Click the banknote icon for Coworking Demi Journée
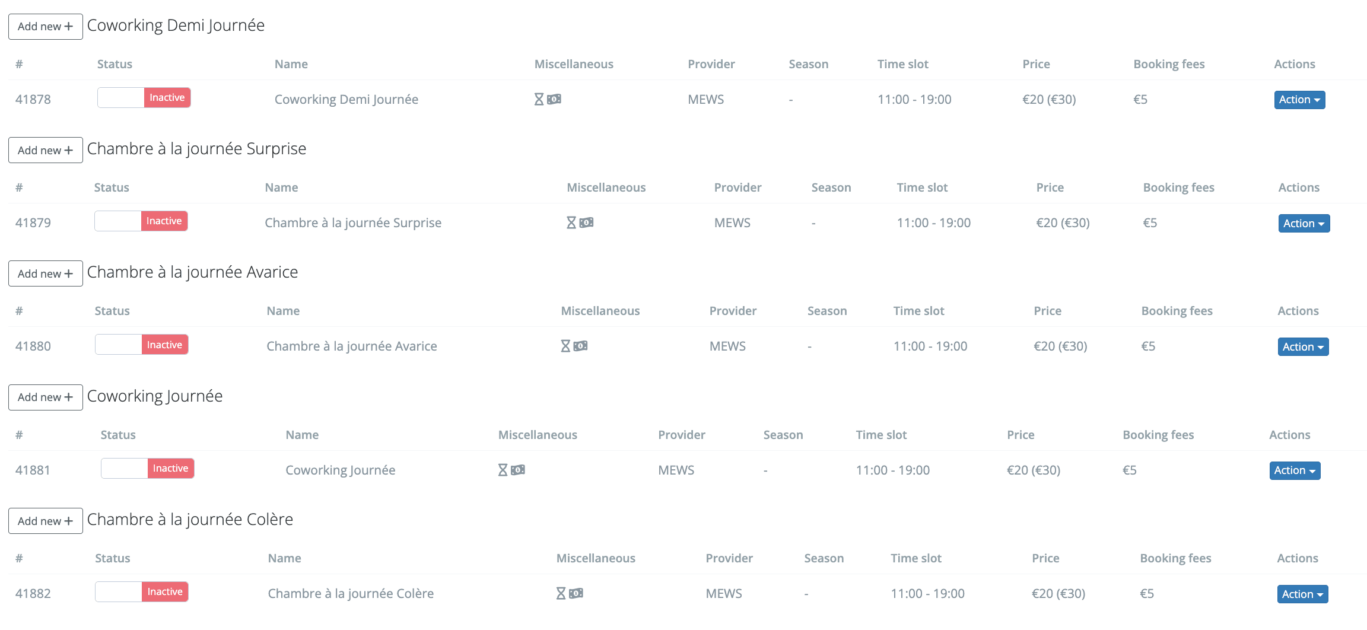1367x630 pixels. coord(554,99)
